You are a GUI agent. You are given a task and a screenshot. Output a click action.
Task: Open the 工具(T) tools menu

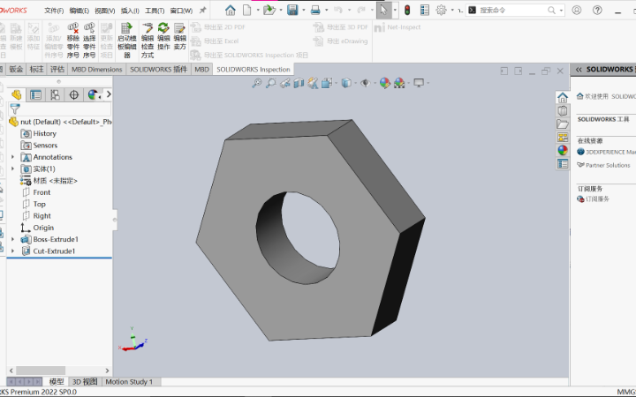pos(155,11)
